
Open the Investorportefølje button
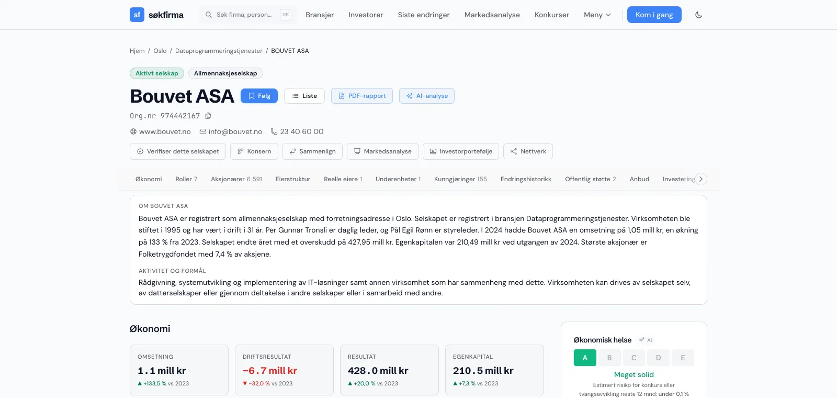click(x=461, y=151)
